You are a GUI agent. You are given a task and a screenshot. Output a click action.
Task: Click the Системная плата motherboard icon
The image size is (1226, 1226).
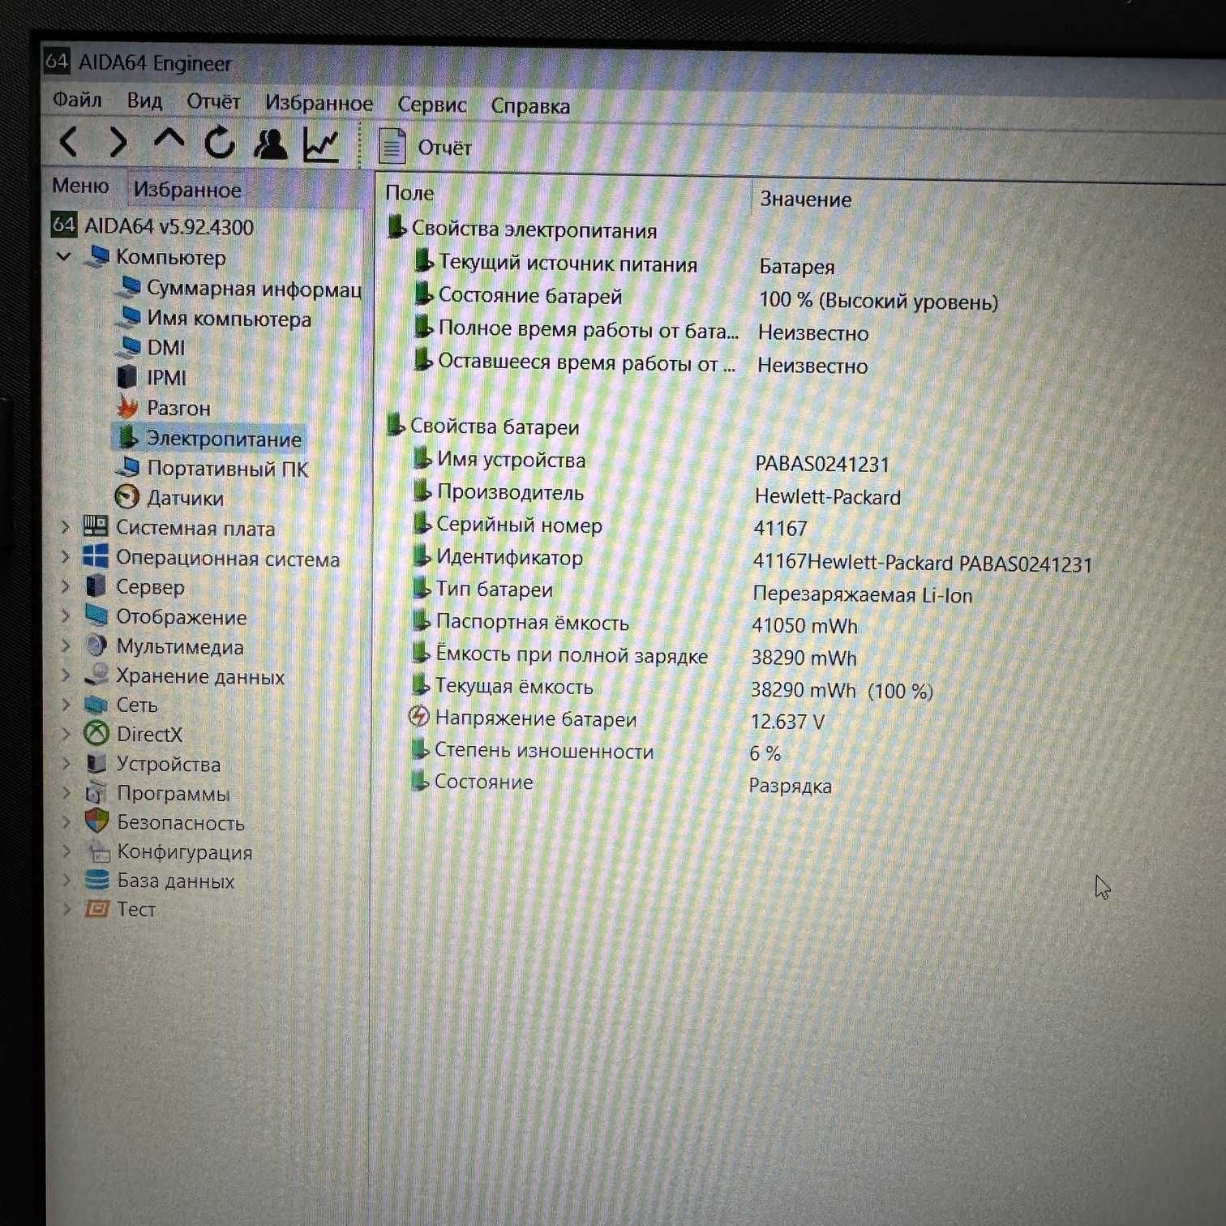96,526
